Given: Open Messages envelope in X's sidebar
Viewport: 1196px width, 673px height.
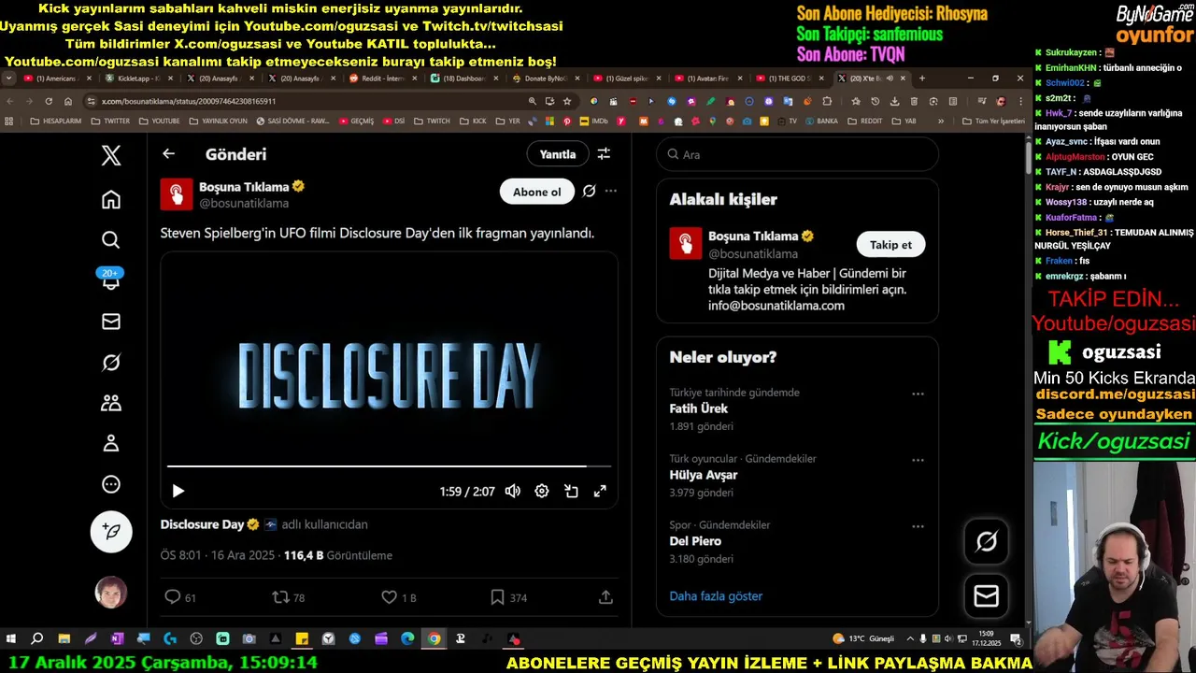Looking at the screenshot, I should pos(111,322).
